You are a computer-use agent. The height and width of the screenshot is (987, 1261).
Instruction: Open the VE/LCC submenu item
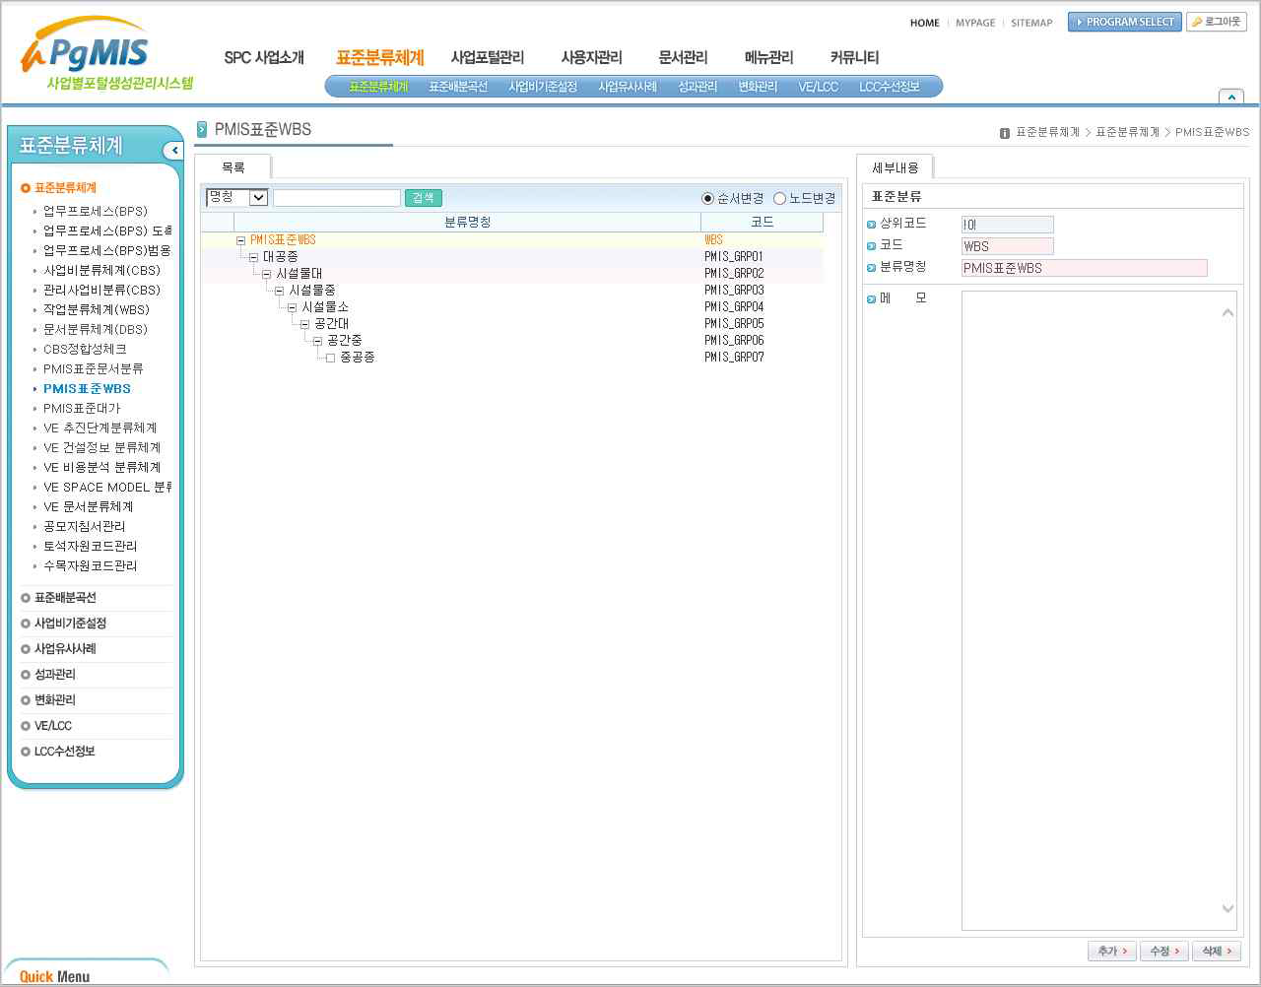click(818, 87)
